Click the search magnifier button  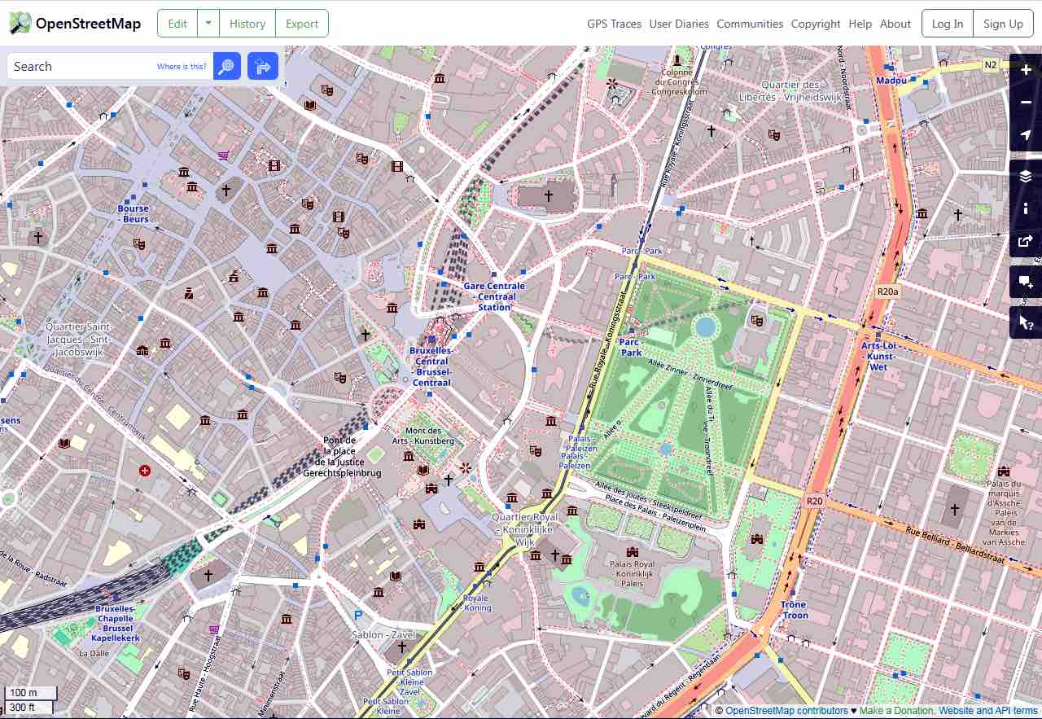(x=227, y=66)
